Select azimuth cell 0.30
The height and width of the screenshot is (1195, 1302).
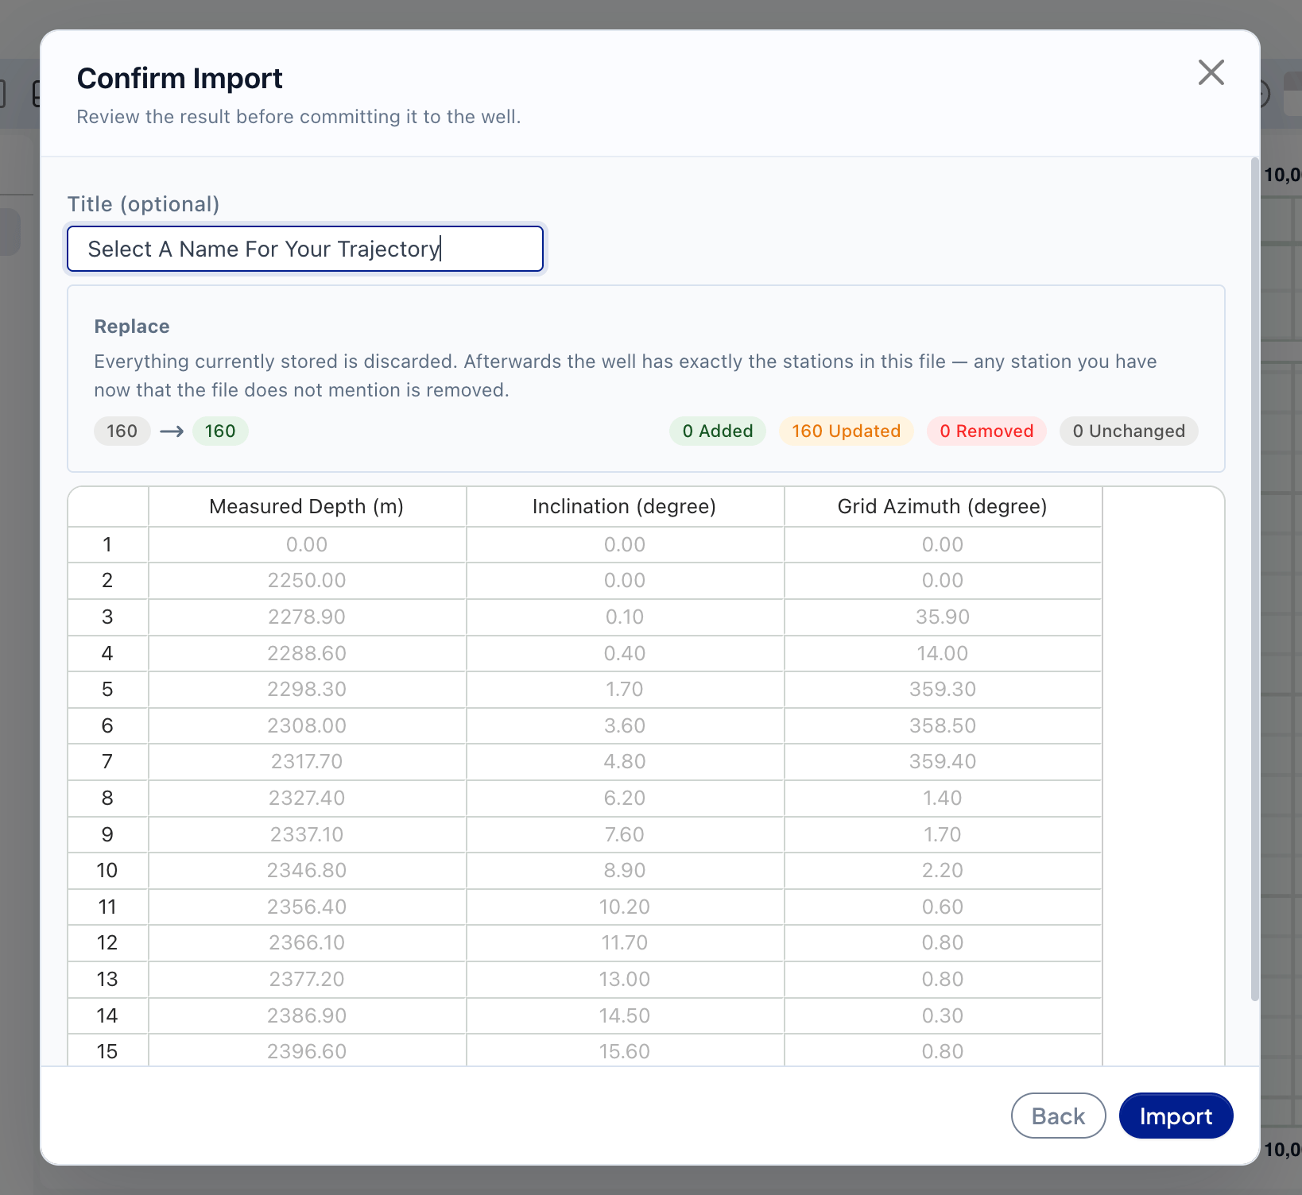point(943,1015)
